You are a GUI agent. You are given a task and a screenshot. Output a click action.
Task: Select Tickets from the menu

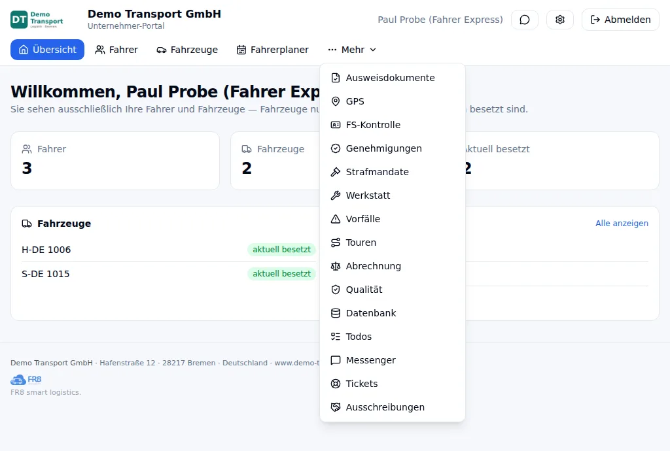[x=393, y=383]
